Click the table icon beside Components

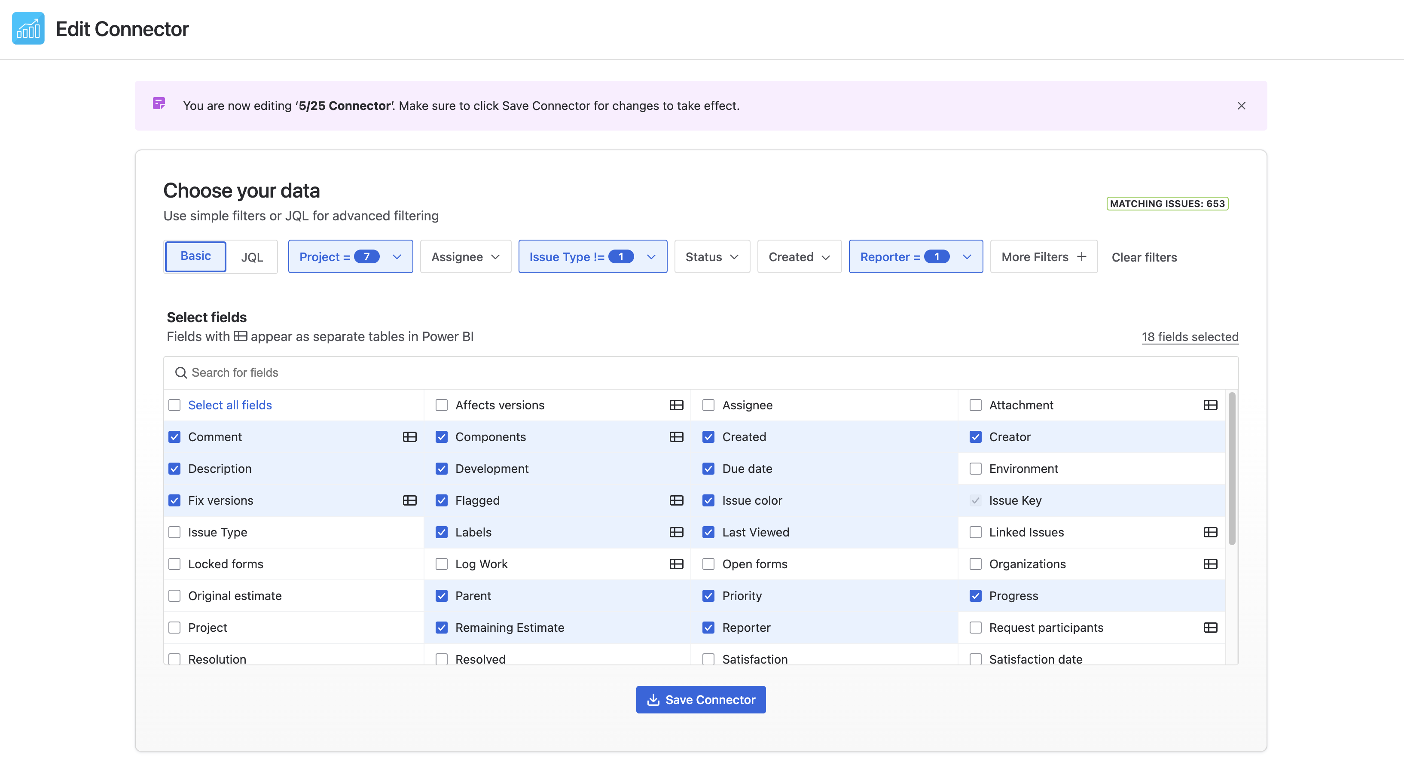[x=676, y=436]
